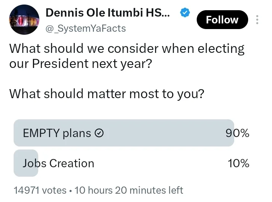Click the 'Jobs Creation' label text
Screen dimensions: 272x202
pos(59,163)
